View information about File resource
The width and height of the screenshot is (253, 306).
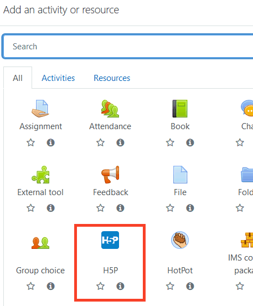click(190, 208)
